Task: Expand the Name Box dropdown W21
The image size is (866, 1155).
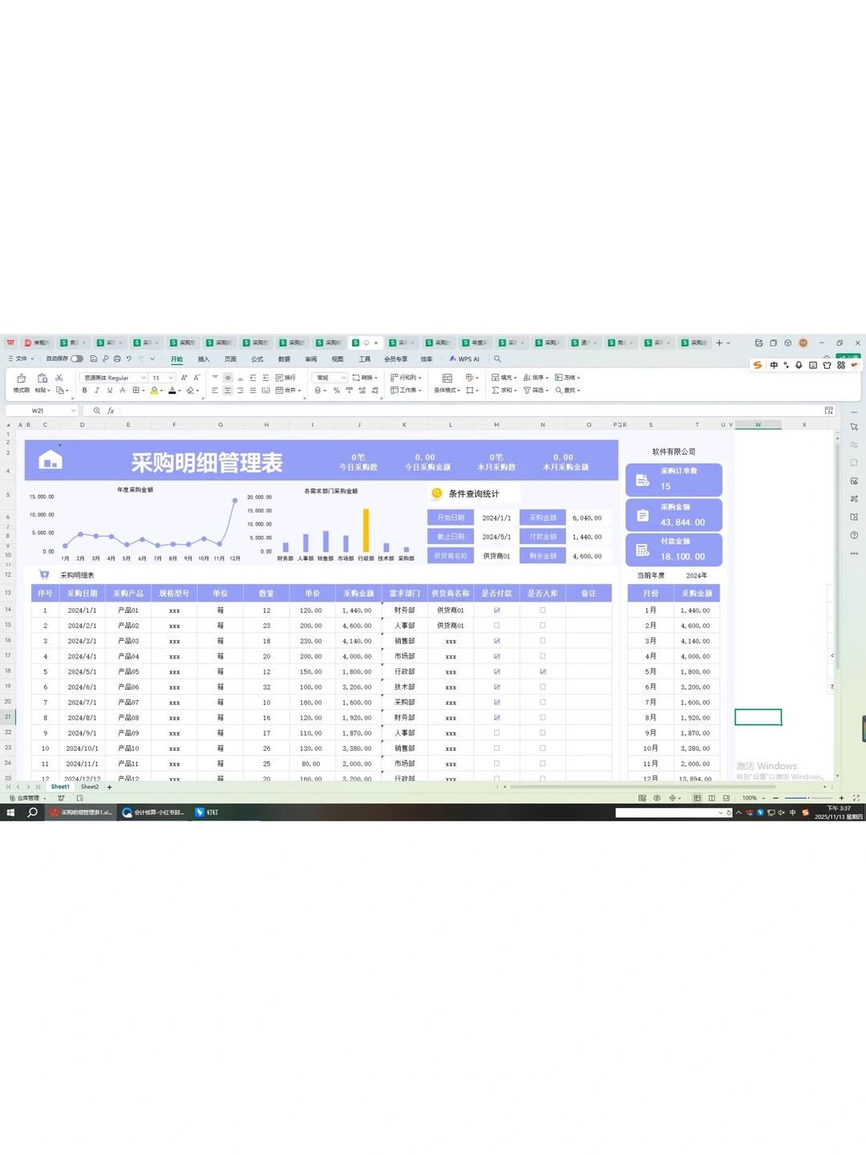Action: [x=73, y=411]
